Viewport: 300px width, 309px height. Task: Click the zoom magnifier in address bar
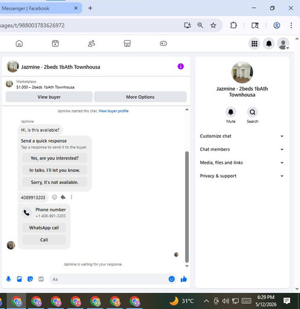200,25
